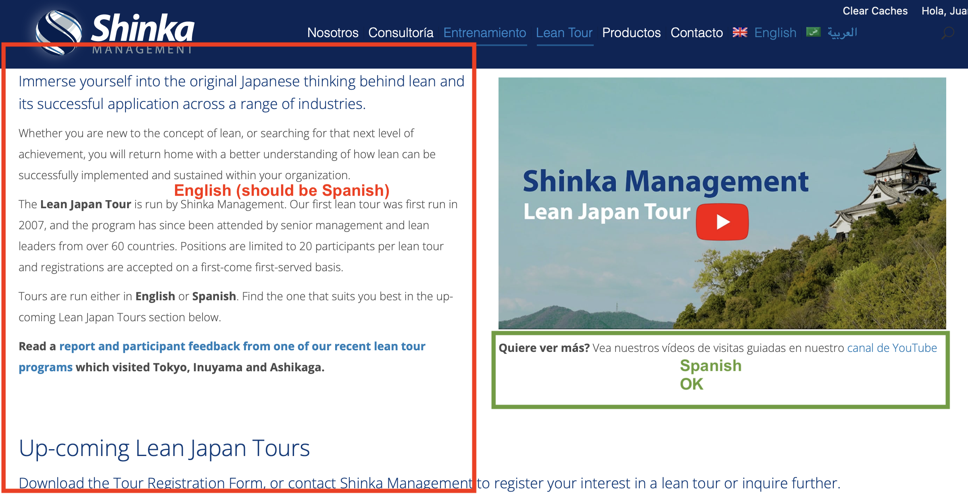
Task: Open the Lean Tour menu item
Action: (564, 33)
